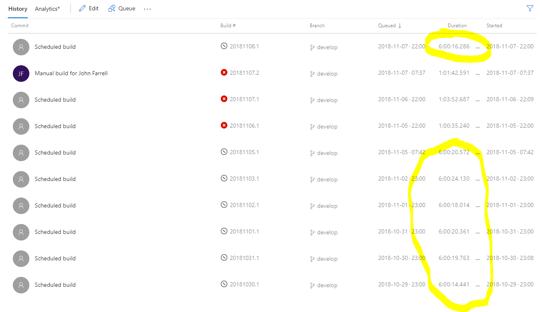Open build 20181105.1
This screenshot has height=312, width=542.
click(244, 152)
